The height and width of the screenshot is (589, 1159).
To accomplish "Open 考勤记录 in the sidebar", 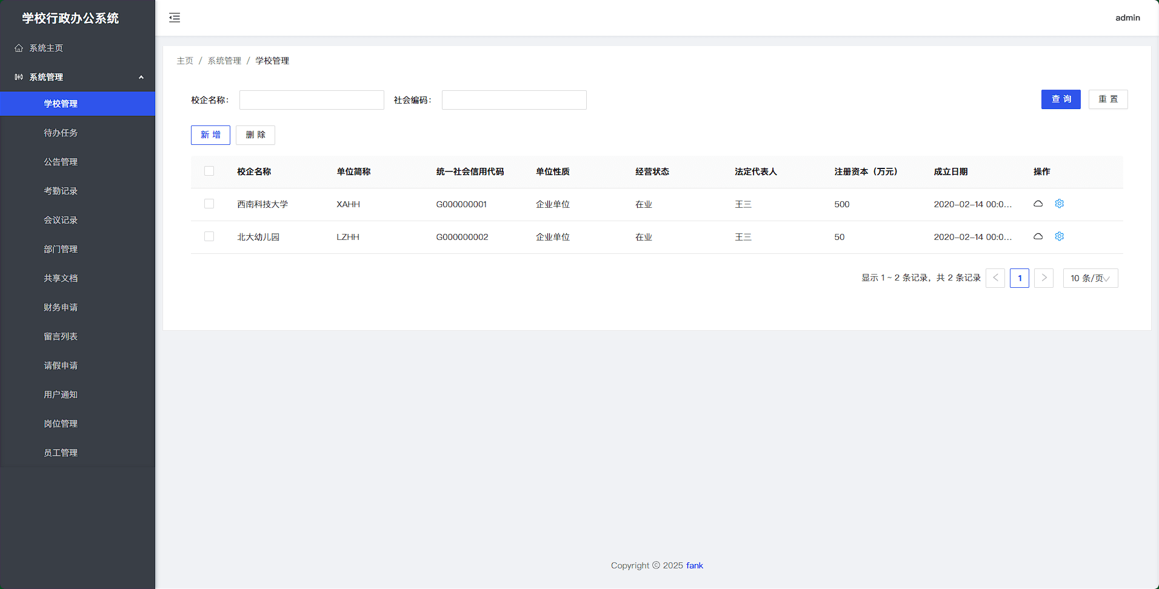I will click(x=61, y=191).
